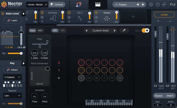
Task: Open the Vocal Assistant icon
Action: pos(79,5)
